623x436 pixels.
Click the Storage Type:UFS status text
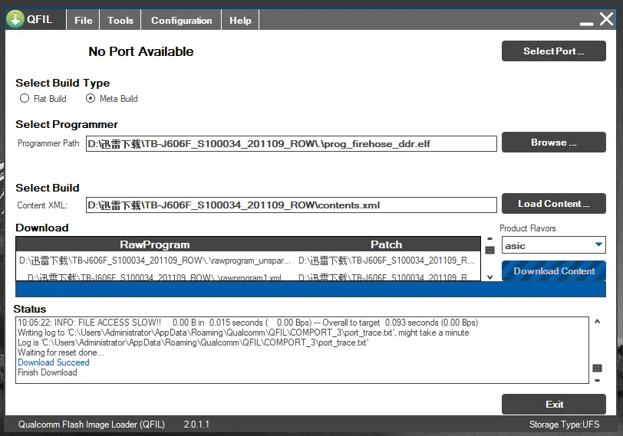(x=564, y=425)
